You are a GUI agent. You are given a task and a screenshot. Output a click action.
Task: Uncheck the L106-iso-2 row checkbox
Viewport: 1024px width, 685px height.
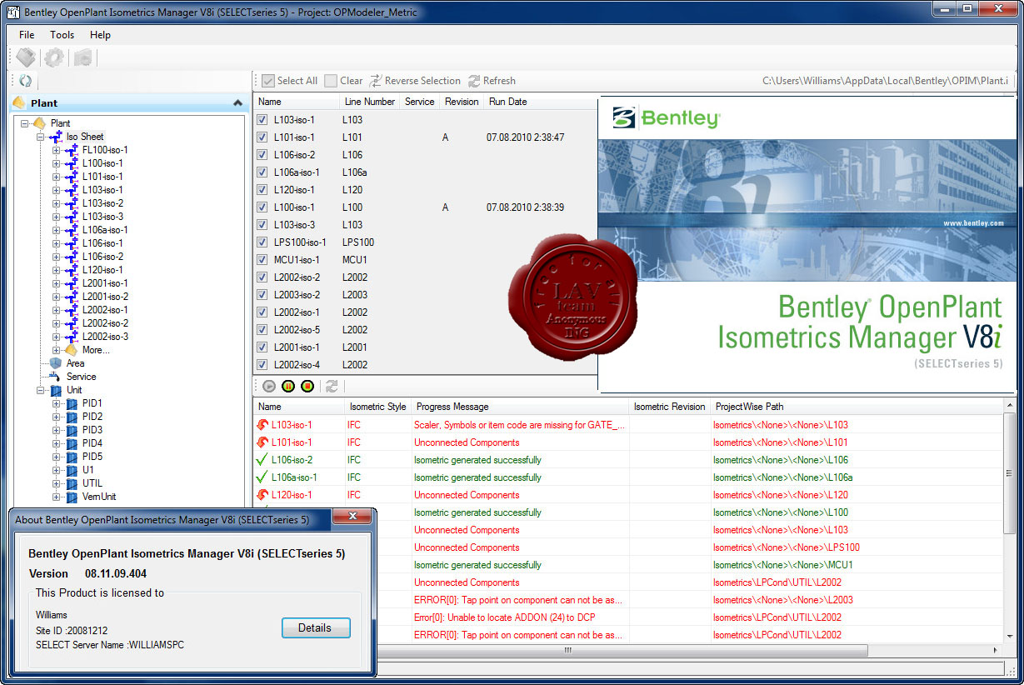tap(262, 155)
